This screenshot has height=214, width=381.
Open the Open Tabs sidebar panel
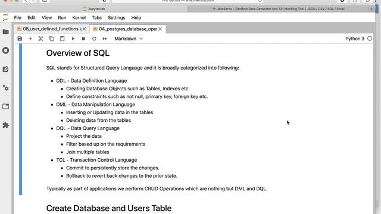(x=5, y=106)
